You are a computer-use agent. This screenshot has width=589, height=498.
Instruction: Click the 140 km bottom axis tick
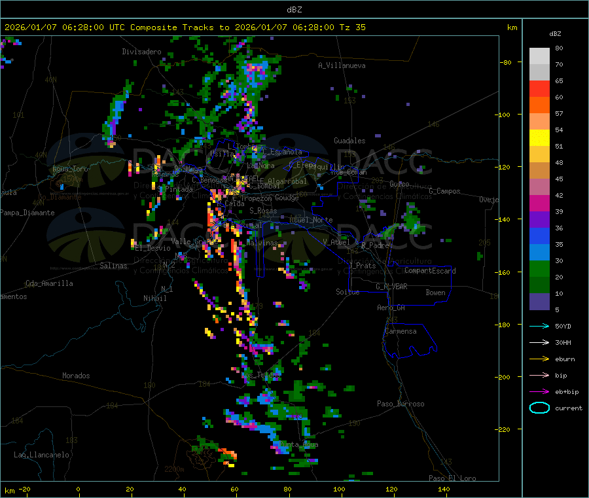pos(444,489)
